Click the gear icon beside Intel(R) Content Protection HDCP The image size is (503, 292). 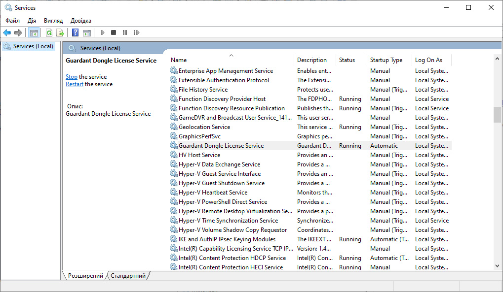tap(174, 258)
